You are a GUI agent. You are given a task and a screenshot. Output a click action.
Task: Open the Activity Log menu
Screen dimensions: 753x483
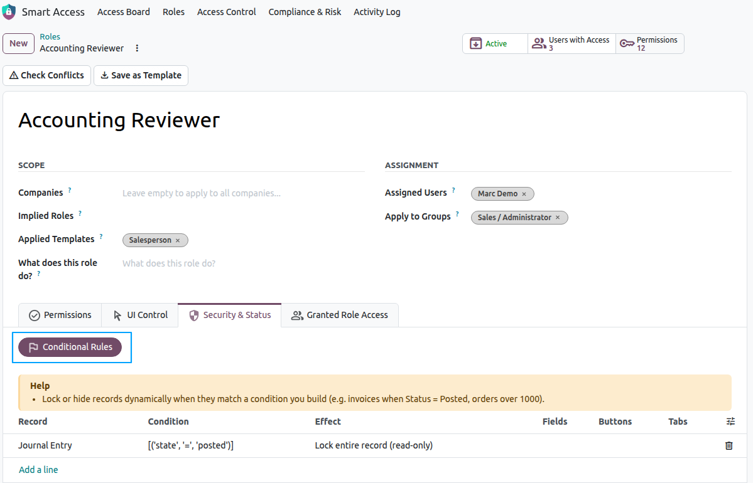pos(377,12)
